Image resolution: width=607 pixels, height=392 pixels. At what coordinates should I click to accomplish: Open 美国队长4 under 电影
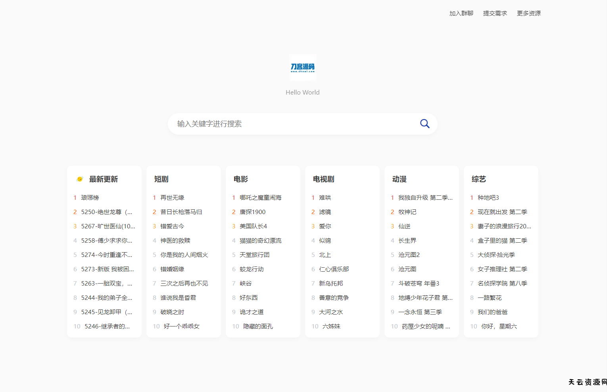254,226
